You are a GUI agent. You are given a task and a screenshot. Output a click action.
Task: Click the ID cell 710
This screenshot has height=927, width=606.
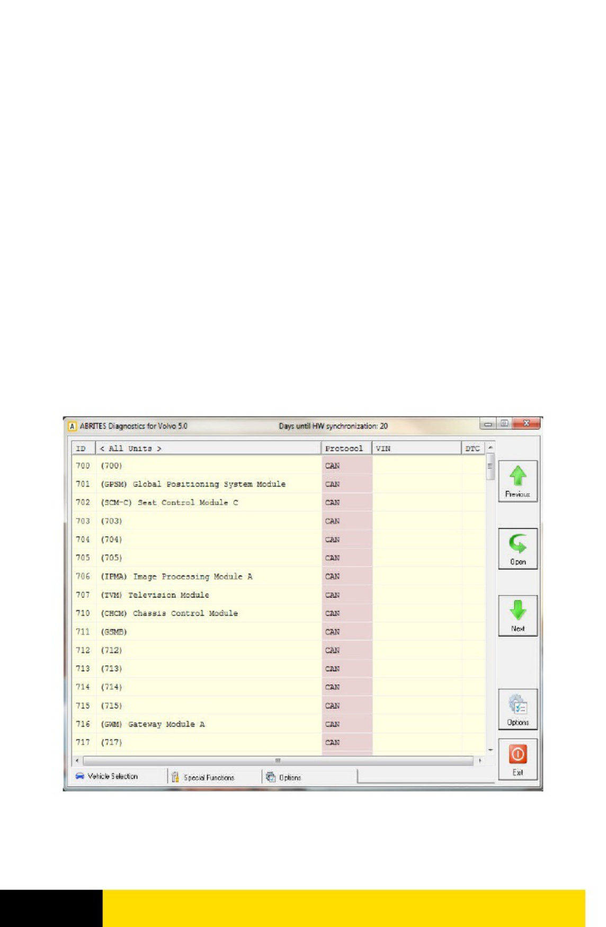[83, 613]
